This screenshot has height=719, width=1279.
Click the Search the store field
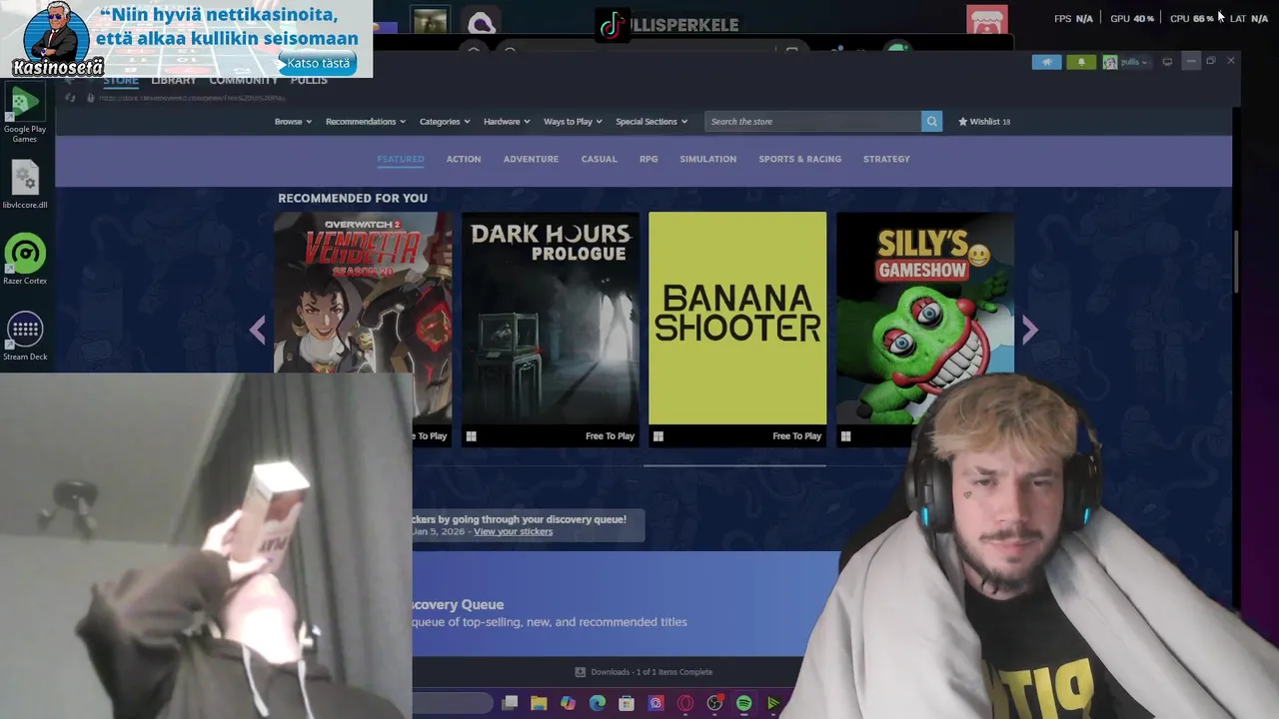tap(813, 121)
